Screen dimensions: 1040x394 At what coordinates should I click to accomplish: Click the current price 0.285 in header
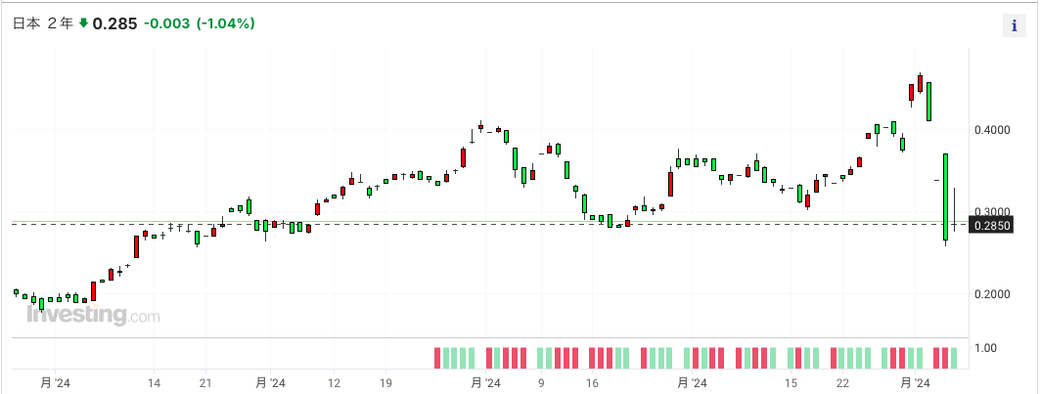(x=114, y=23)
